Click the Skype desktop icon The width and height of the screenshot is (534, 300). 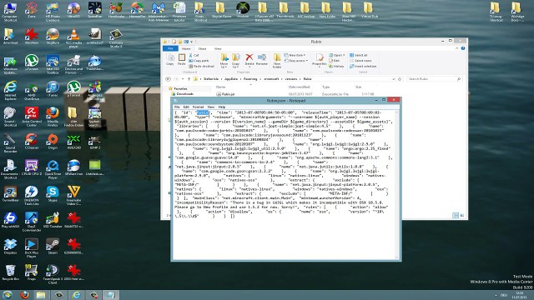coord(53,194)
